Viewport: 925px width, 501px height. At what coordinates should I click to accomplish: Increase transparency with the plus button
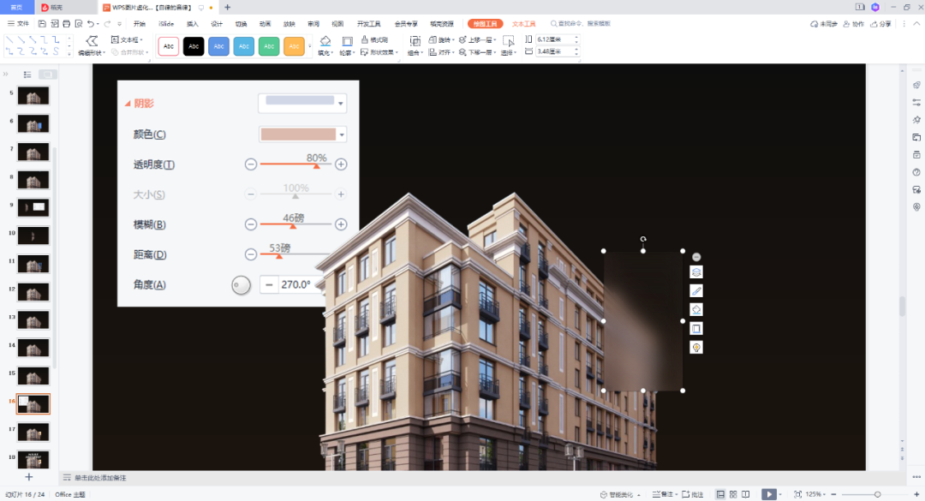(x=341, y=164)
